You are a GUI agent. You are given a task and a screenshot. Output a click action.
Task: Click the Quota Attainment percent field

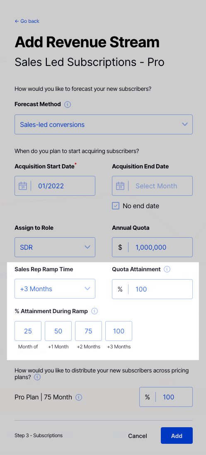pos(153,289)
